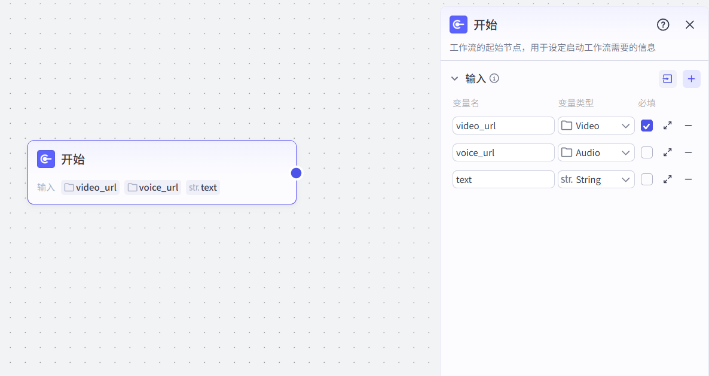709x376 pixels.
Task: Open the Audio type dropdown
Action: [x=596, y=152]
